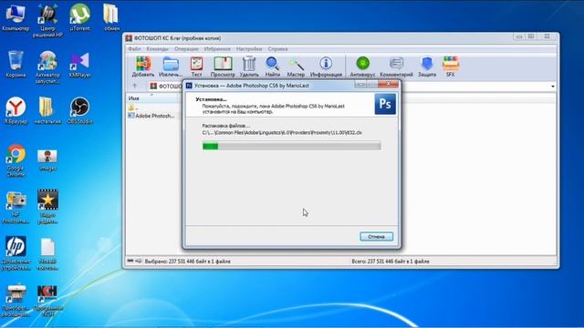Viewport: 584px width, 328px height.
Task: Click the printer supplies desktop icon
Action: (x=16, y=301)
